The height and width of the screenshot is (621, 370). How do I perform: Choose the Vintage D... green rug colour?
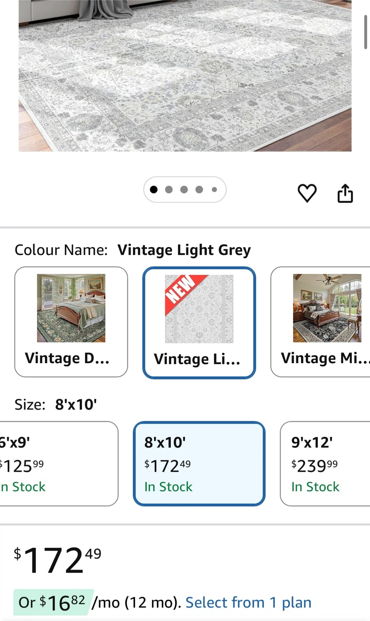[71, 322]
